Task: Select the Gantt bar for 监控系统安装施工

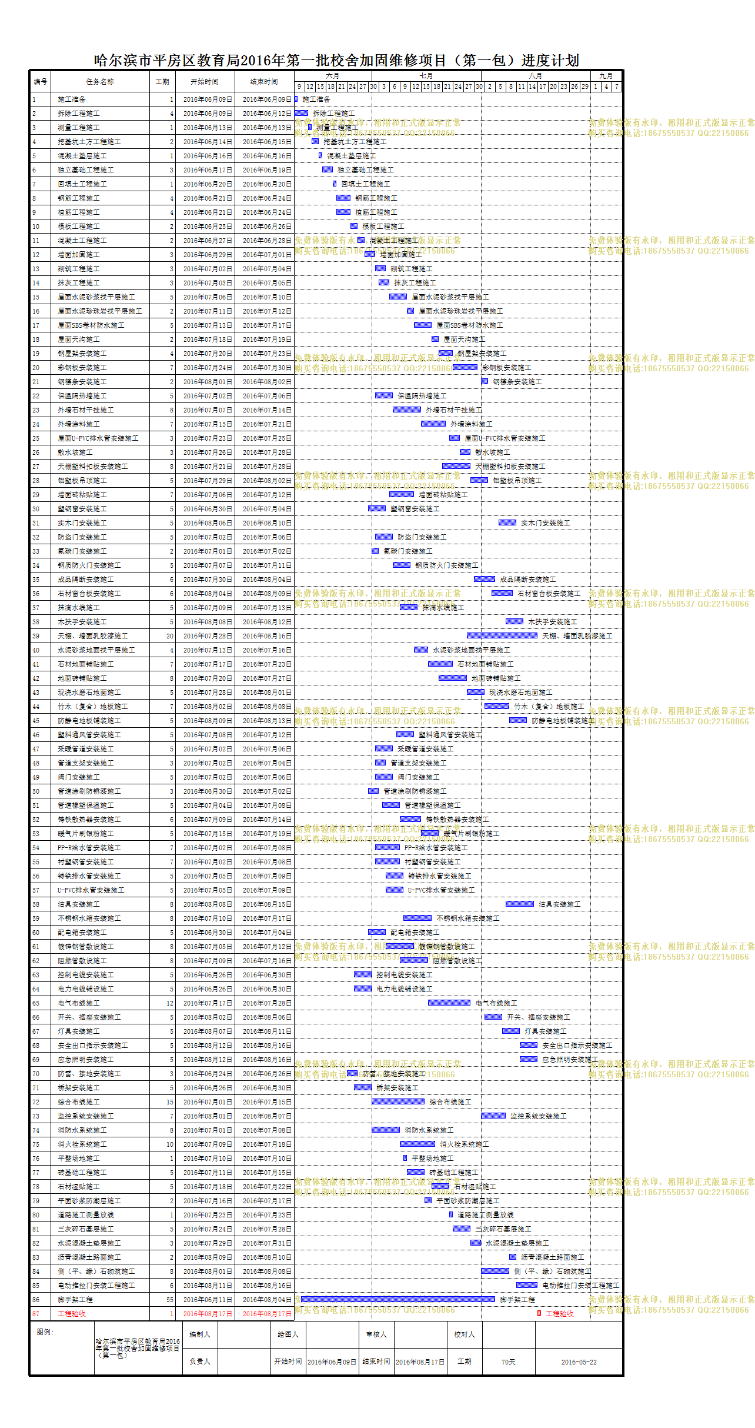Action: click(493, 1116)
